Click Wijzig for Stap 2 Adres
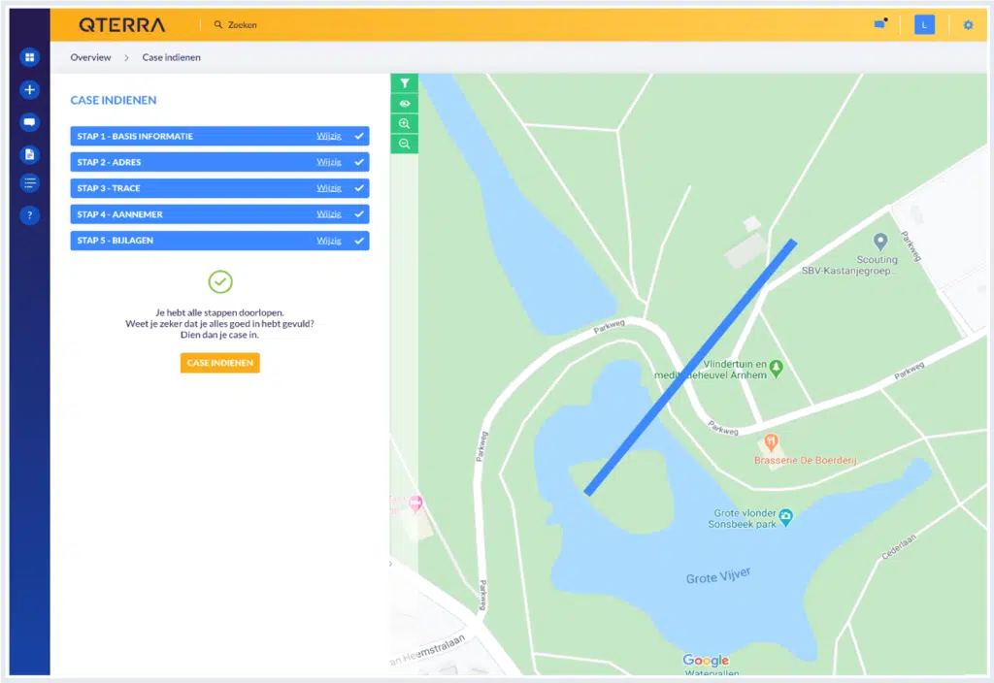This screenshot has height=683, width=994. (x=329, y=162)
